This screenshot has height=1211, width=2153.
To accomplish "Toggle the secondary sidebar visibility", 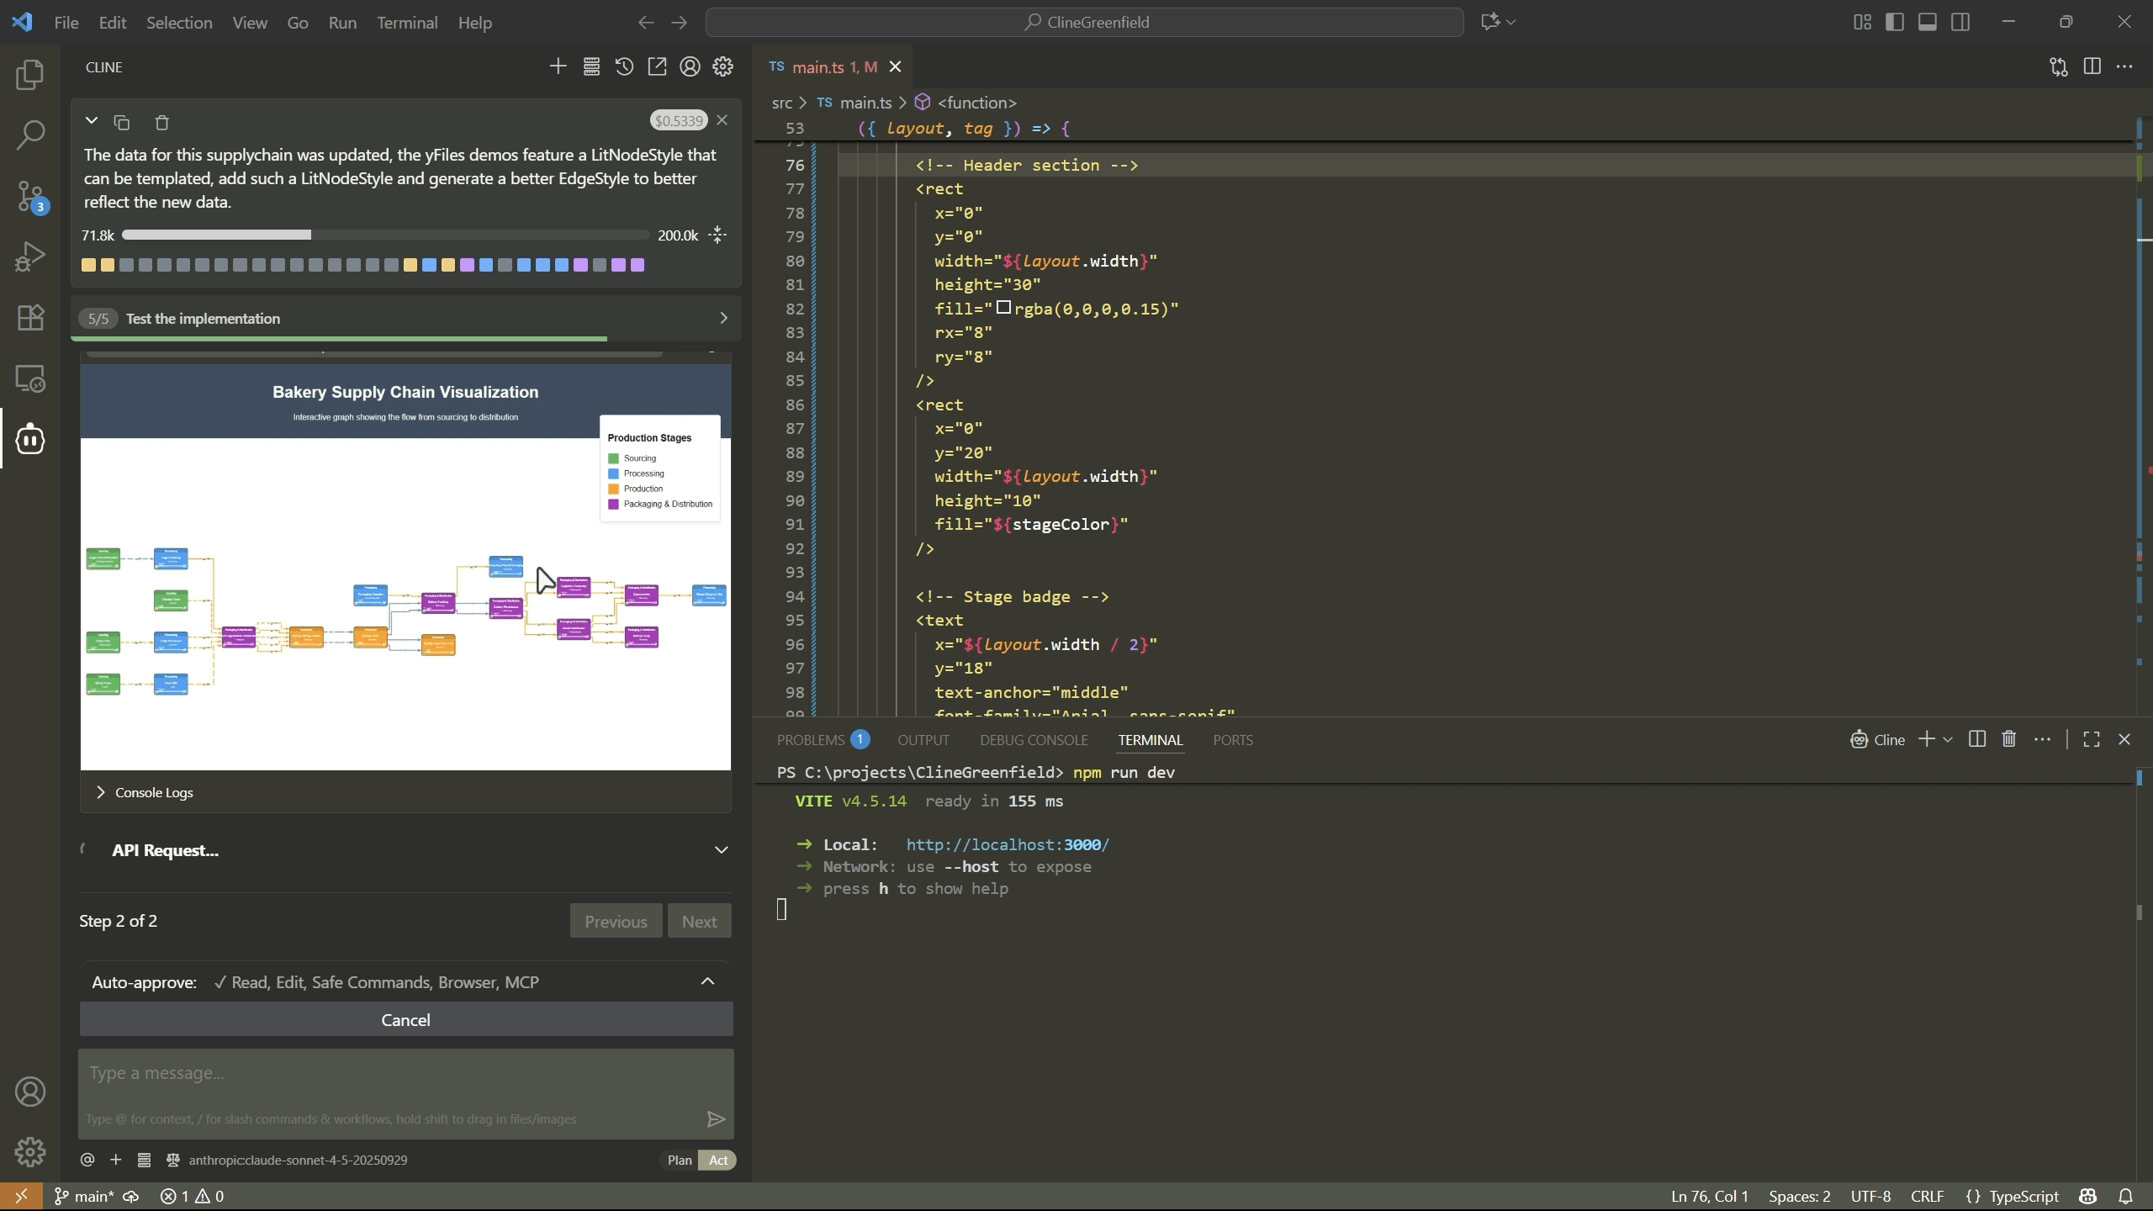I will point(1961,22).
